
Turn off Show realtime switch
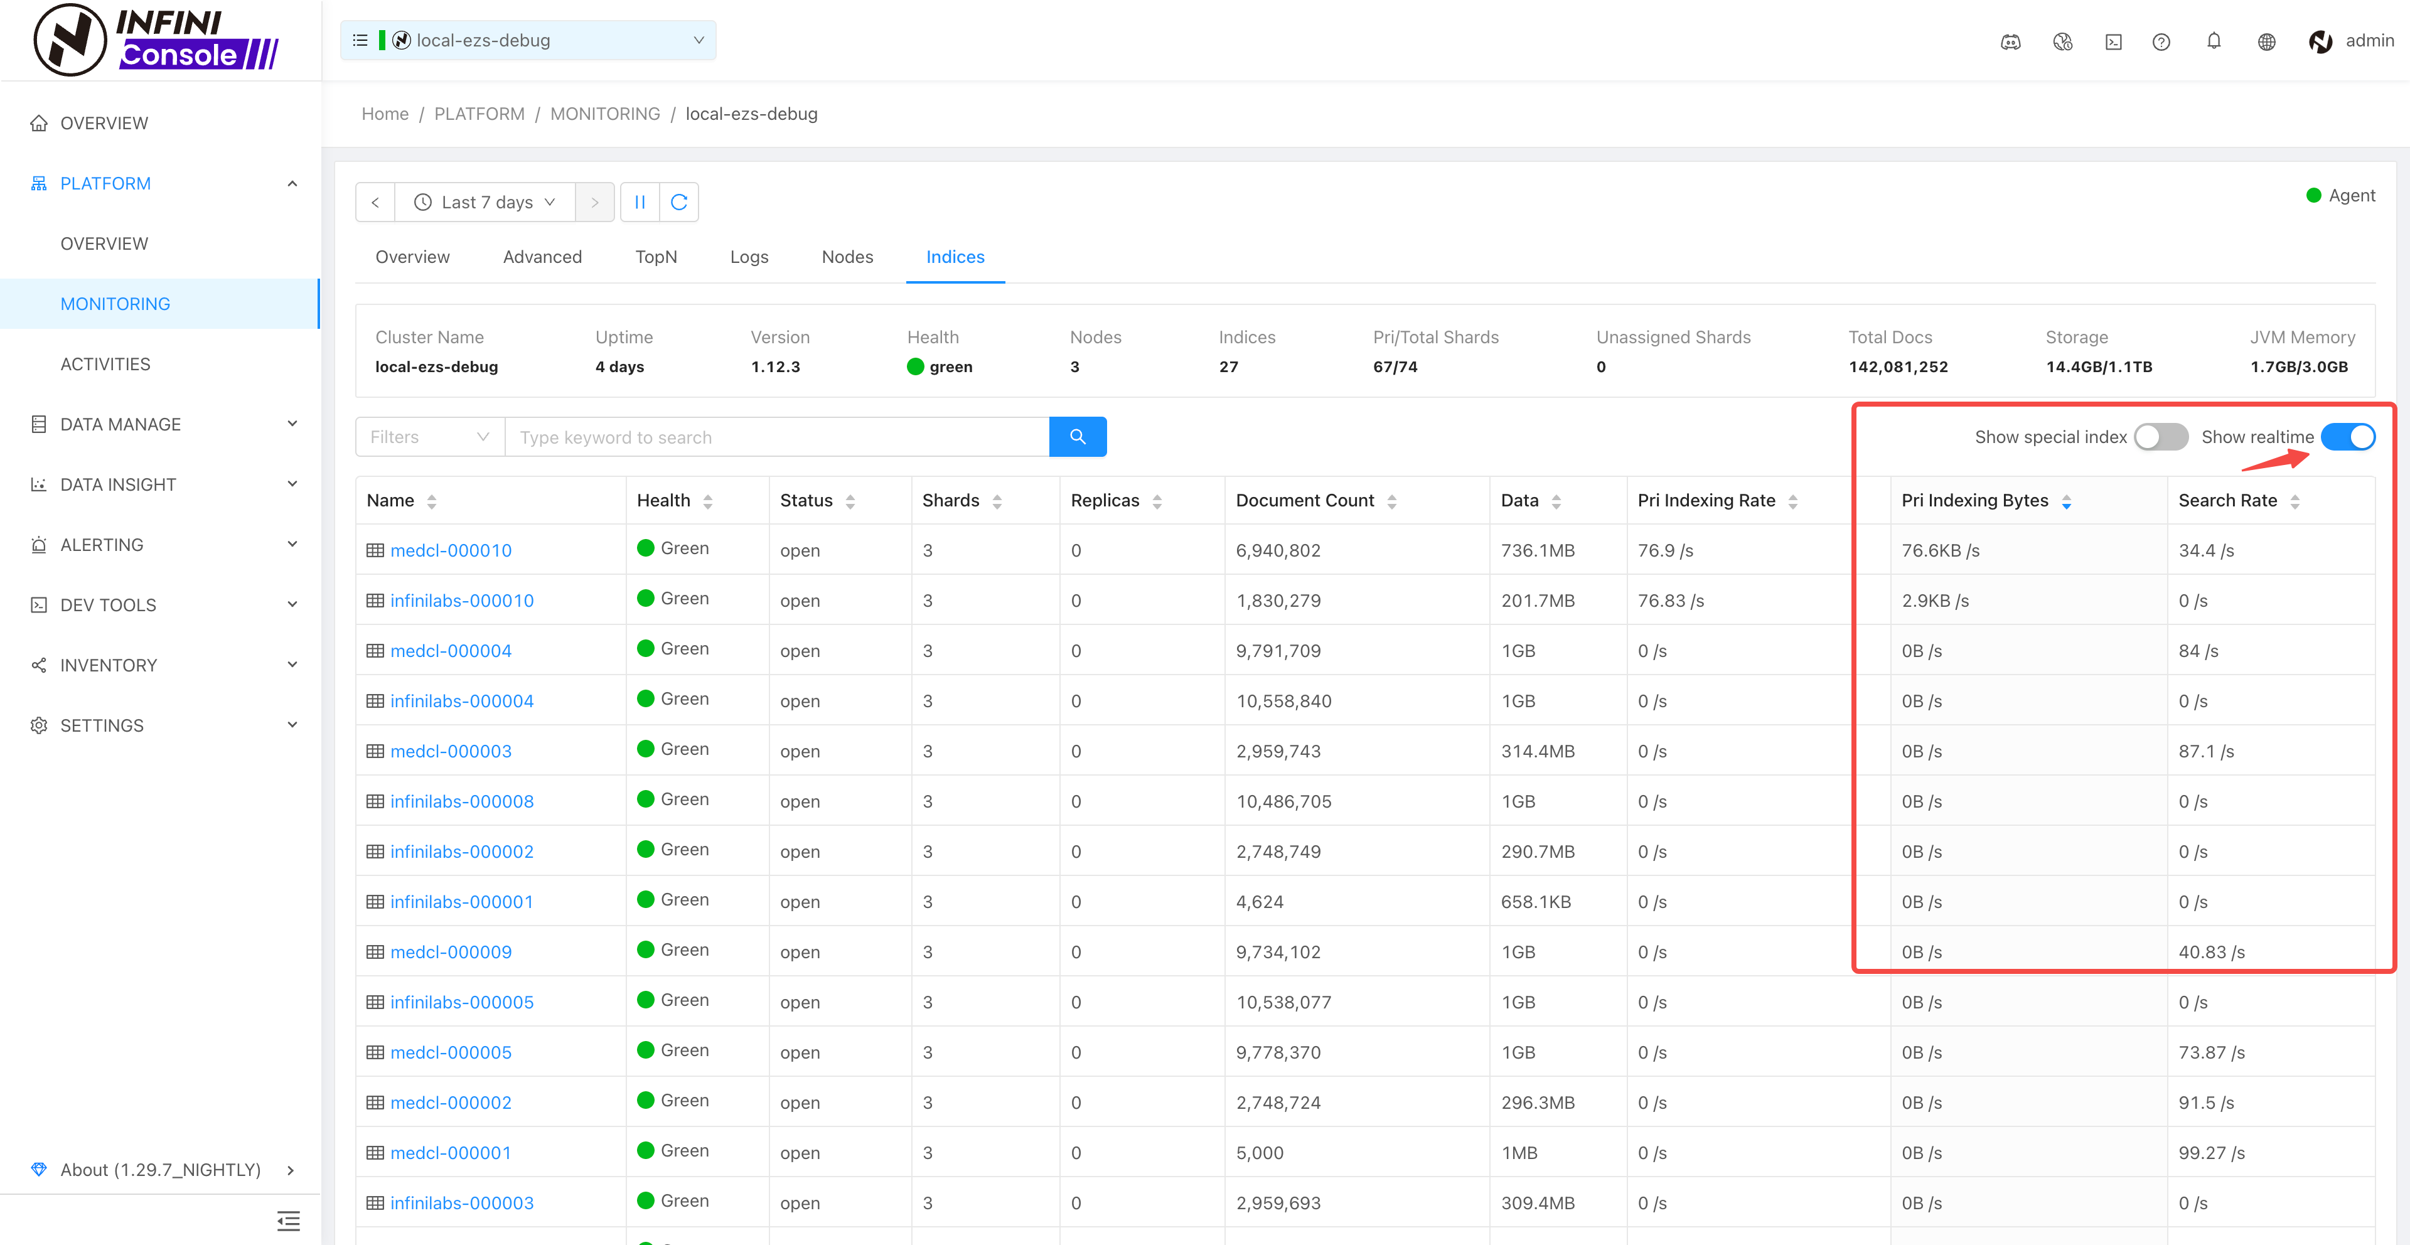tap(2347, 437)
